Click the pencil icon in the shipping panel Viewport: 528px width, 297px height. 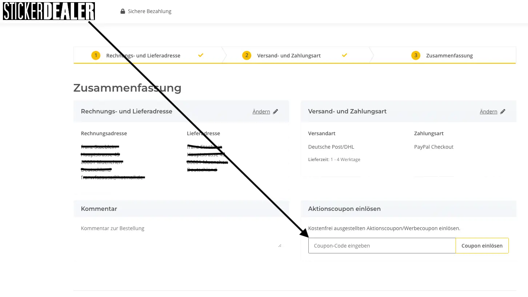(503, 112)
